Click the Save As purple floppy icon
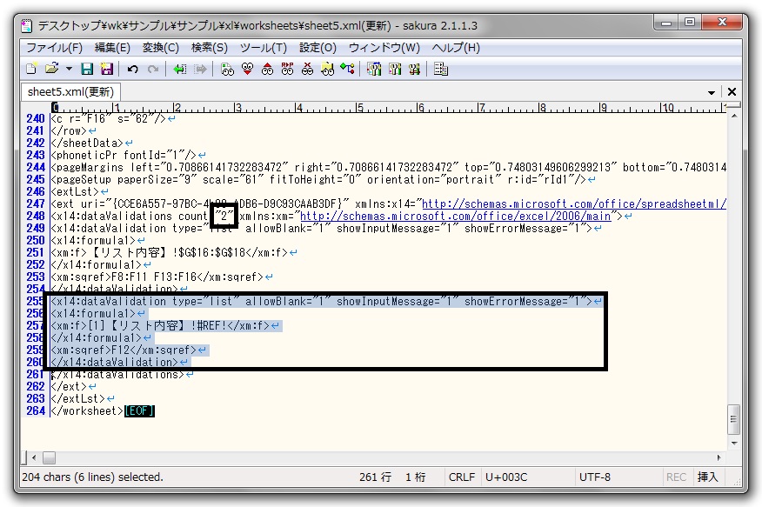762x507 pixels. click(106, 69)
